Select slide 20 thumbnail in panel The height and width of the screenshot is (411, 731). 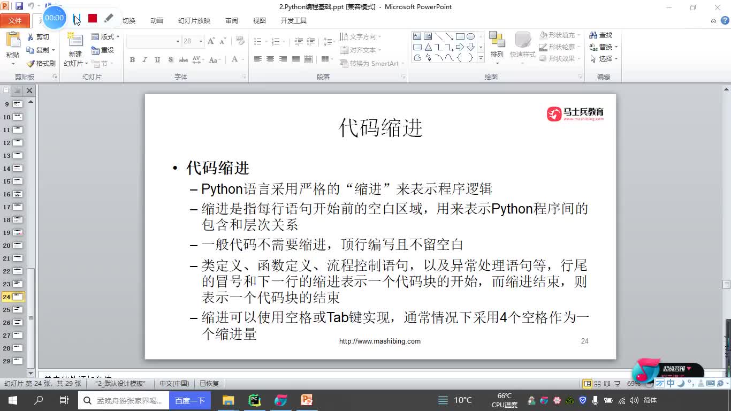point(18,246)
